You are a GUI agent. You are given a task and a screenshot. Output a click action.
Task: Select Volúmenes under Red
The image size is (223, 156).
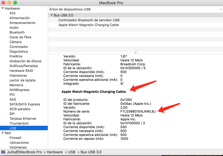coord(18,147)
